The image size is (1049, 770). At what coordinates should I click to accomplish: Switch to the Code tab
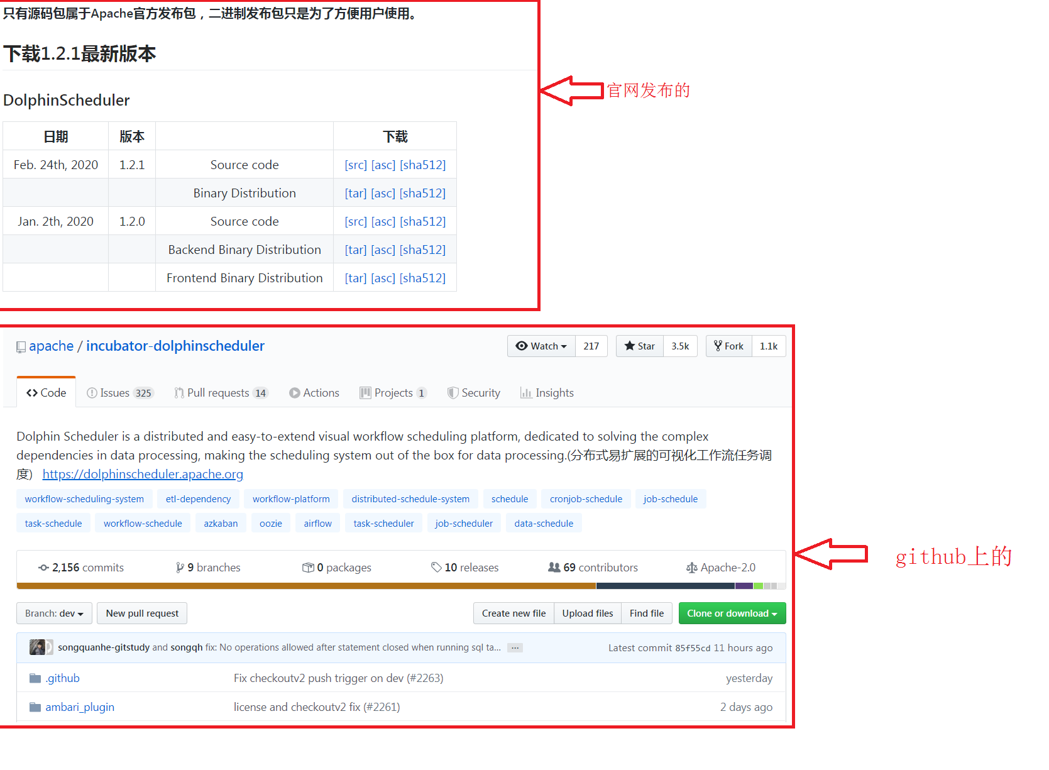click(x=47, y=393)
